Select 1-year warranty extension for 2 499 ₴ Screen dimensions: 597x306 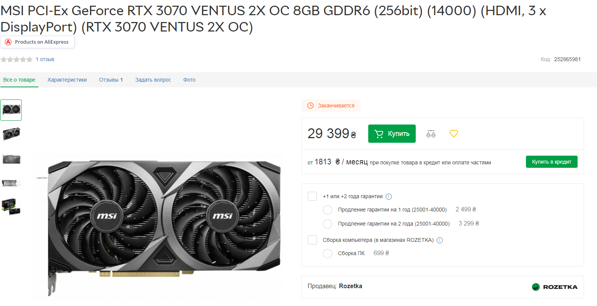point(328,210)
